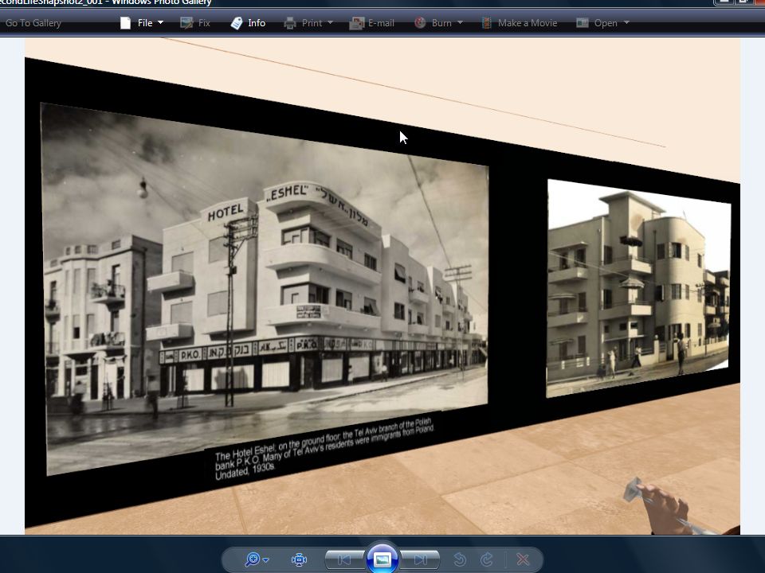Expand the File dropdown arrow
765x573 pixels.
tap(160, 23)
